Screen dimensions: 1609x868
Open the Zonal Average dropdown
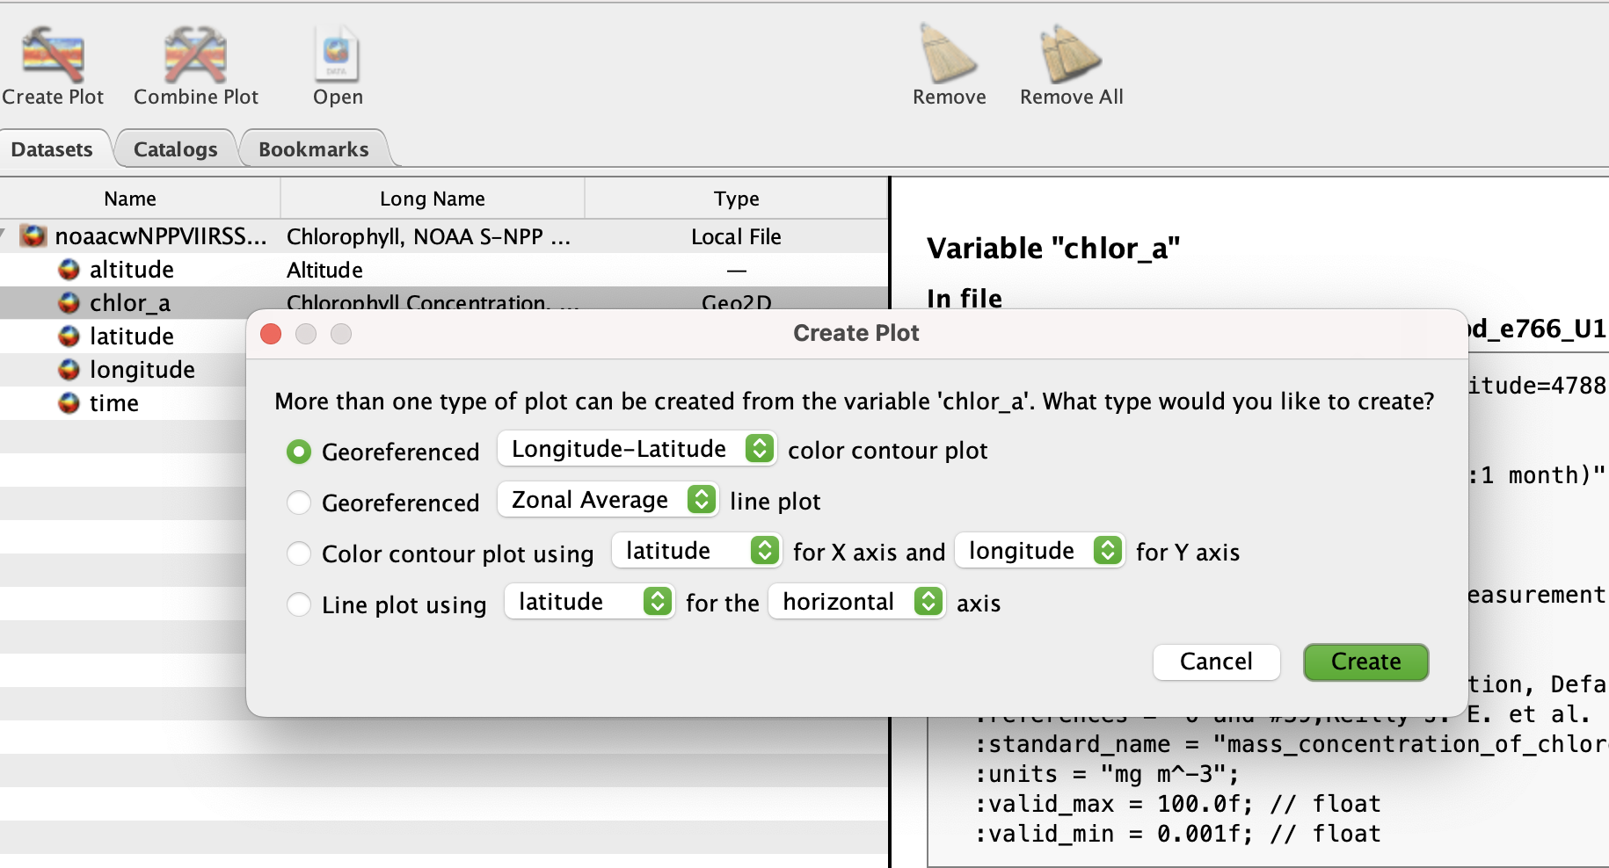(x=608, y=500)
